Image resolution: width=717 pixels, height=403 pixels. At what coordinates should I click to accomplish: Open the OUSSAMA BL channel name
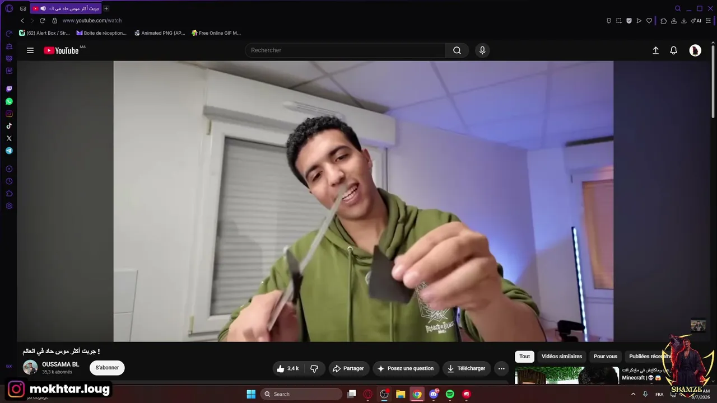(60, 364)
